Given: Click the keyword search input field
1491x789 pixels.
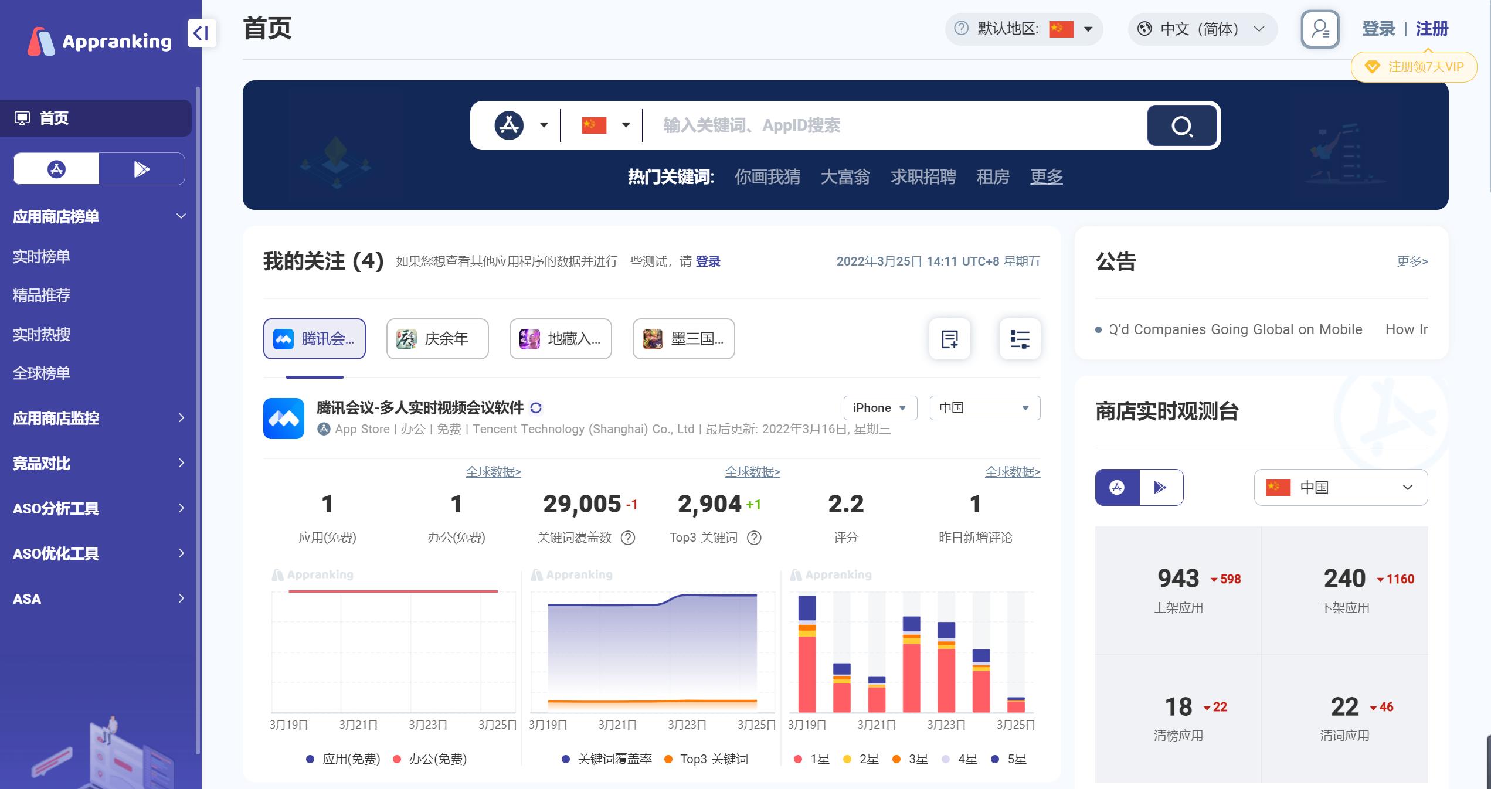Looking at the screenshot, I should pyautogui.click(x=879, y=125).
